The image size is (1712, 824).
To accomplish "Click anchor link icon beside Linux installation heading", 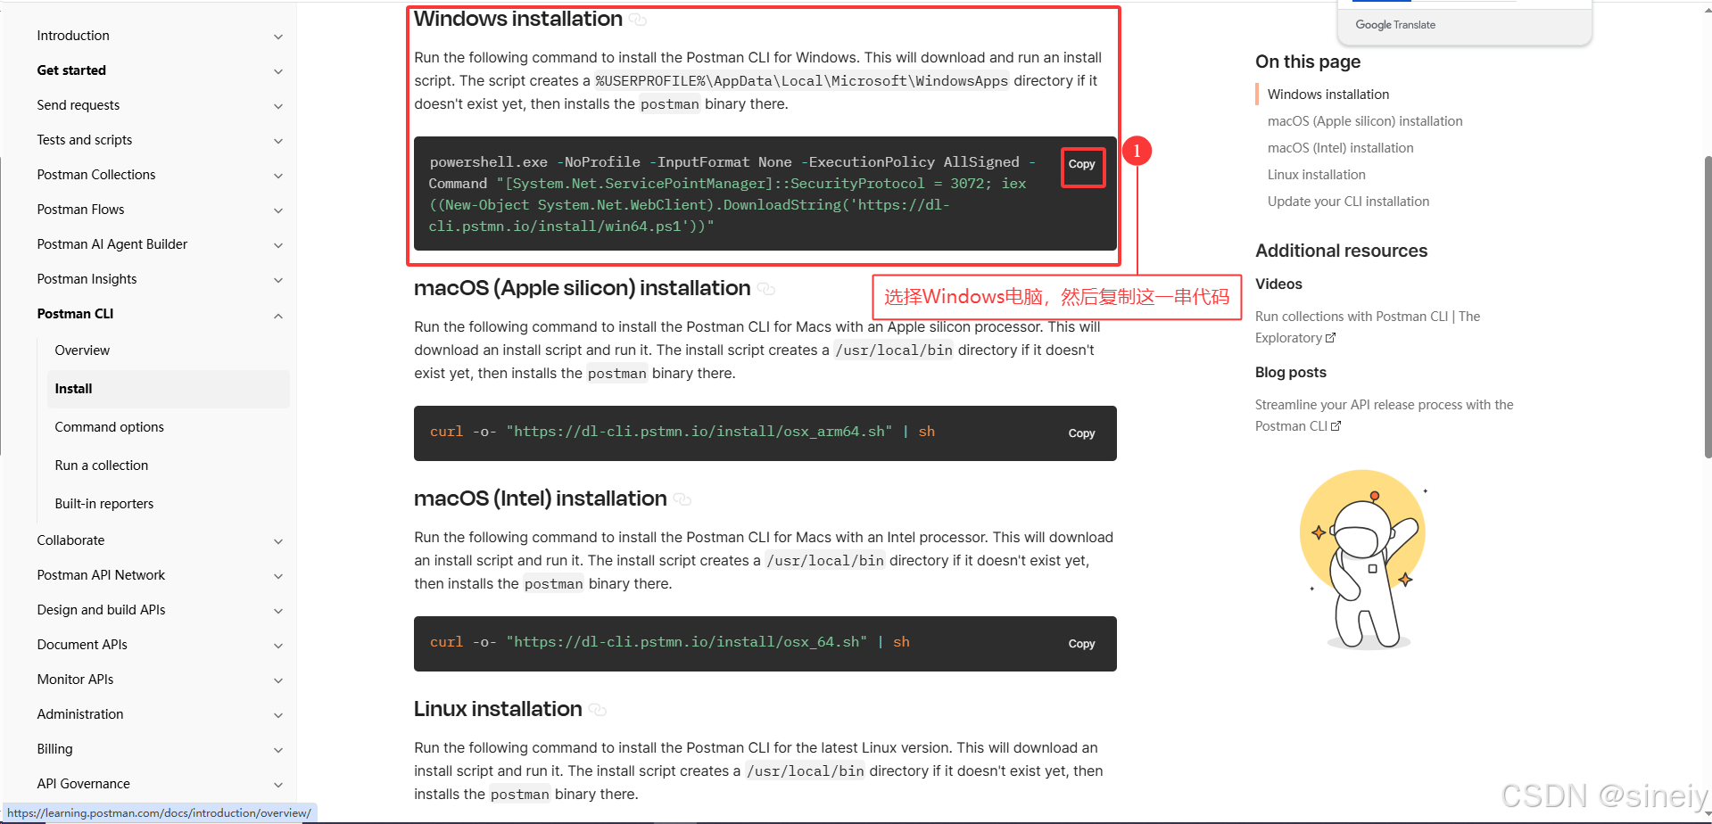I will click(x=598, y=710).
